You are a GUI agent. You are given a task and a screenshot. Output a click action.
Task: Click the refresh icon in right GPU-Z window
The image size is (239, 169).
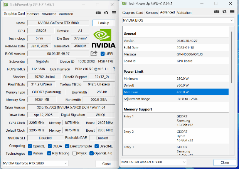[224, 12]
